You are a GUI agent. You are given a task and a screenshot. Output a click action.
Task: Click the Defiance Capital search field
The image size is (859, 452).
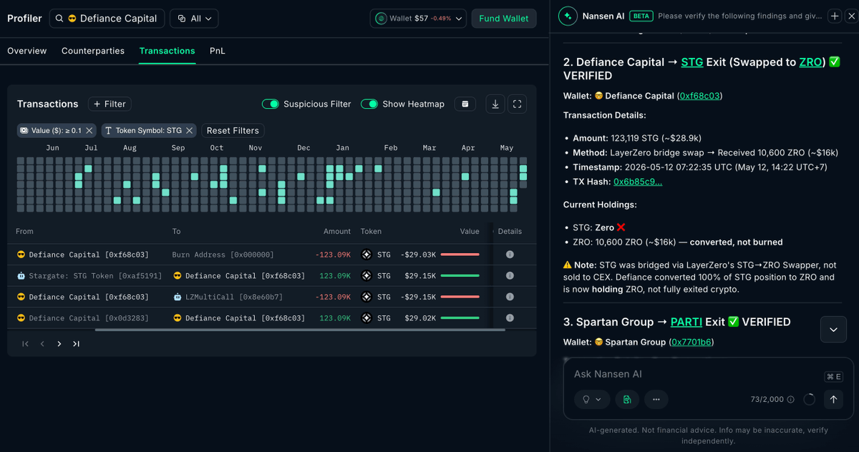click(x=107, y=19)
